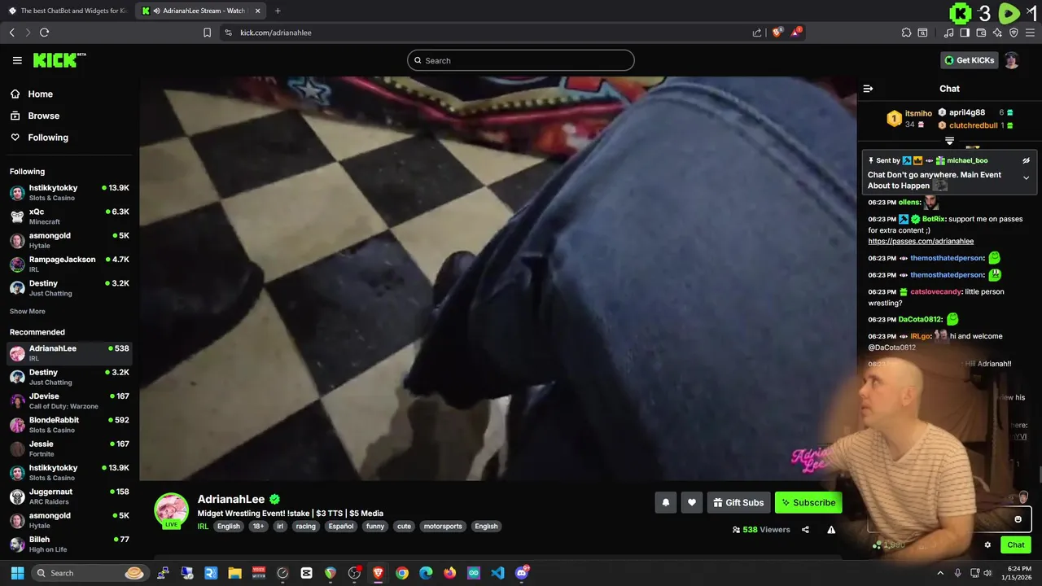This screenshot has width=1042, height=586.
Task: Open Billeh channel in Recommended
Action: point(69,544)
